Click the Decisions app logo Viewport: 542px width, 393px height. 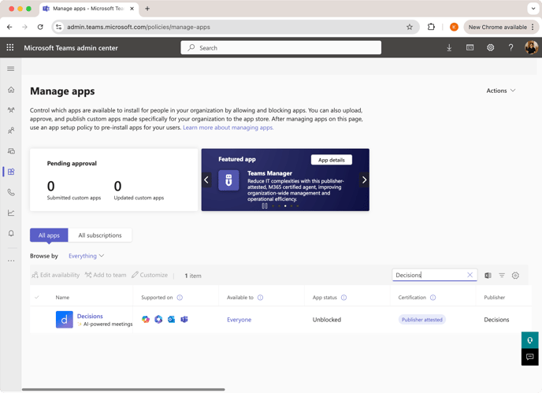tap(65, 320)
